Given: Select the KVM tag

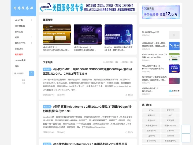Looking at the screenshot, I should [x=151, y=110].
